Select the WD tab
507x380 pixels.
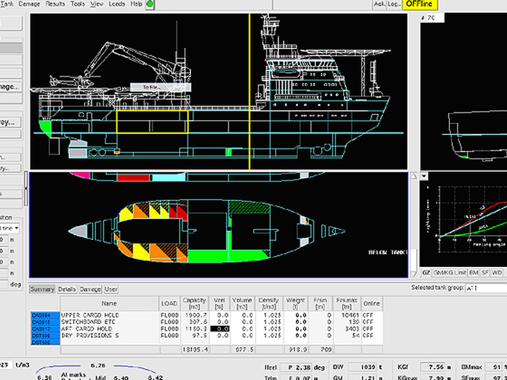497,273
